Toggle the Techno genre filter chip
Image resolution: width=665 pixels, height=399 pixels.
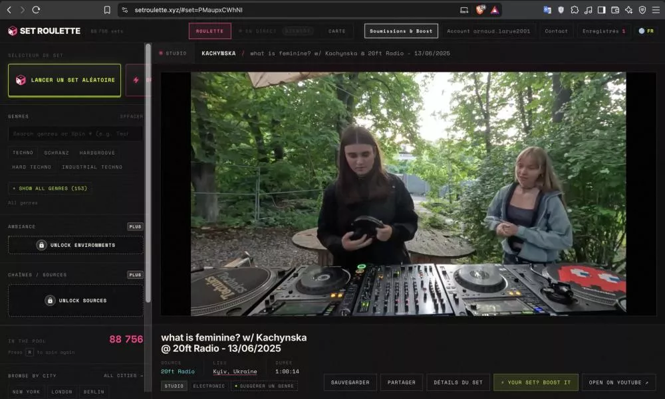pyautogui.click(x=23, y=153)
